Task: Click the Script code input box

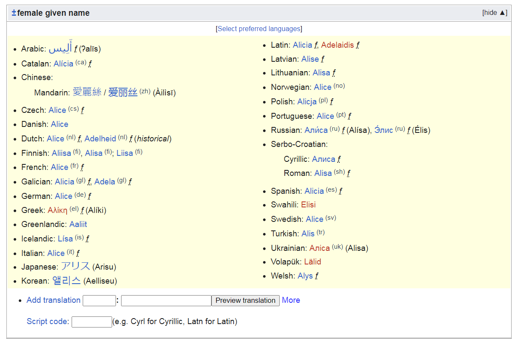Action: 91,322
